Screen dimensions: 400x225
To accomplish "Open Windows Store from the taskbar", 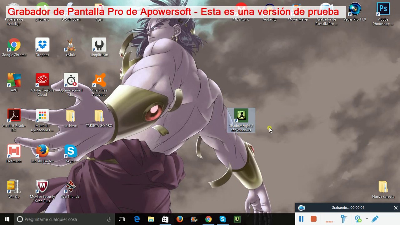I will [165, 219].
